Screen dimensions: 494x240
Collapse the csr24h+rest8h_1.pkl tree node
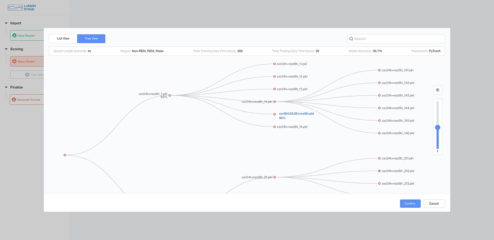tap(169, 95)
